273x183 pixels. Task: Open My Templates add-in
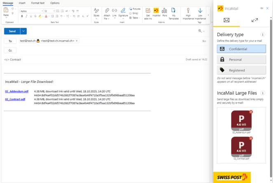[x=173, y=12]
